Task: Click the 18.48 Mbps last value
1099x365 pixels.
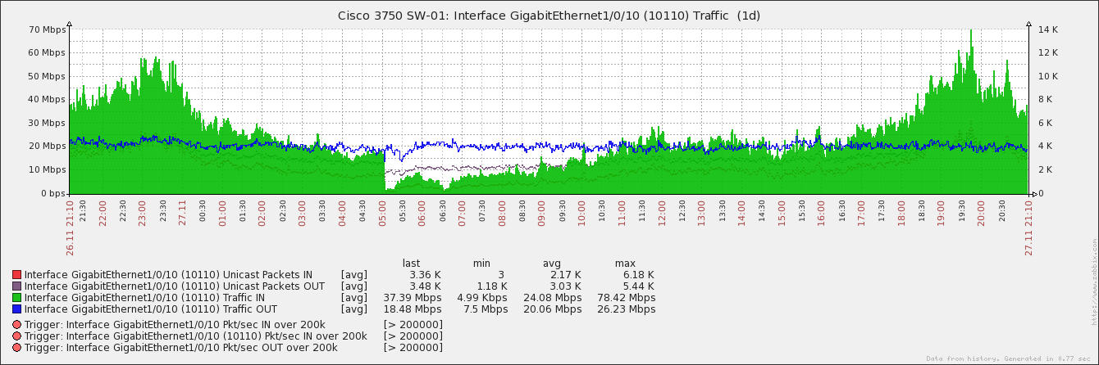Action: click(x=413, y=309)
